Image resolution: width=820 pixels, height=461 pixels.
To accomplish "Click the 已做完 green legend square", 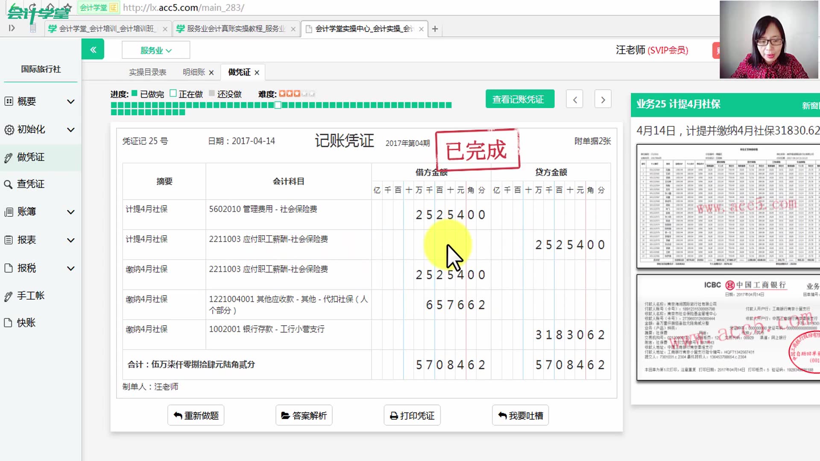I will 134,93.
